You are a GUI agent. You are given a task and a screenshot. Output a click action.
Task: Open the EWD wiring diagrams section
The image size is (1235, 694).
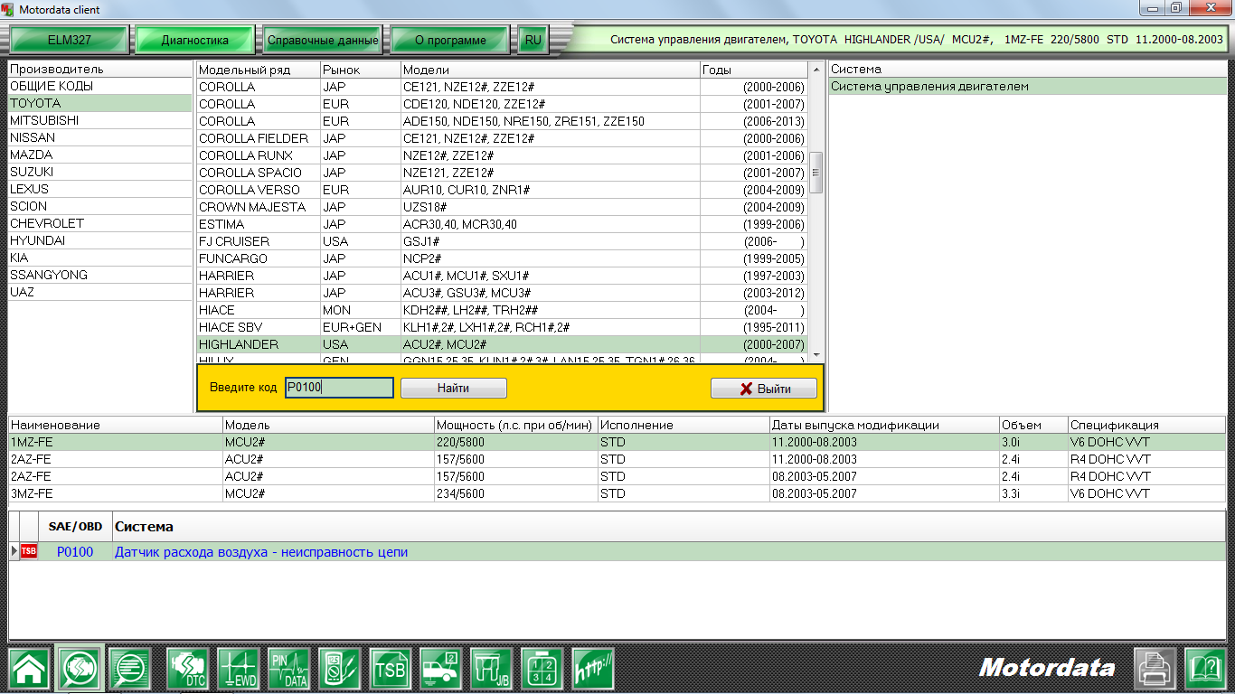(239, 669)
